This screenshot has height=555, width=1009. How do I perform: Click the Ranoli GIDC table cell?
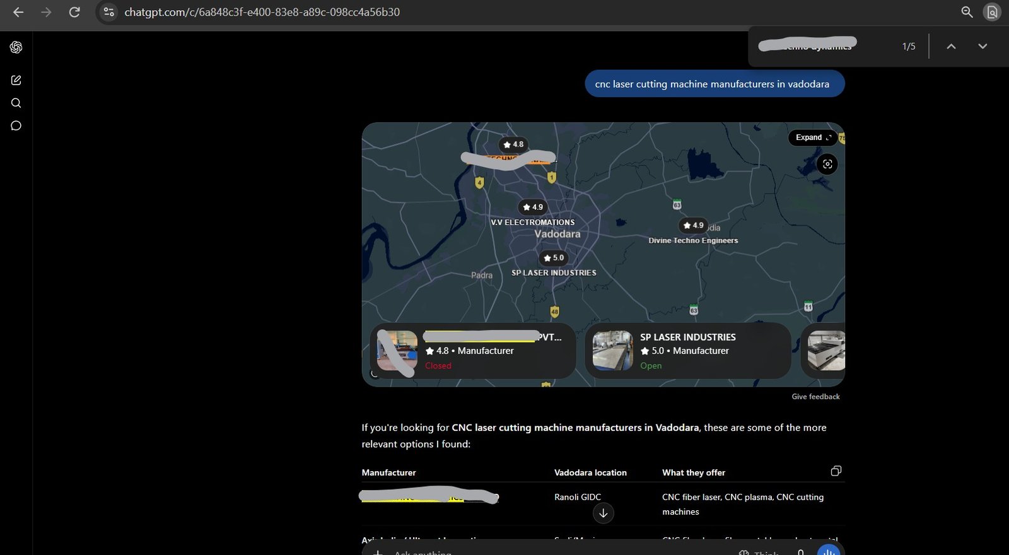[578, 497]
